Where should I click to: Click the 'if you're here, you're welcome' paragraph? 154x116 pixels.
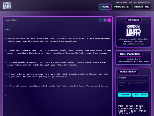coord(58,75)
